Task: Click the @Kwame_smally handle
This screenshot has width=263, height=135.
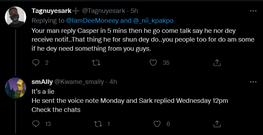Action: pos(79,82)
